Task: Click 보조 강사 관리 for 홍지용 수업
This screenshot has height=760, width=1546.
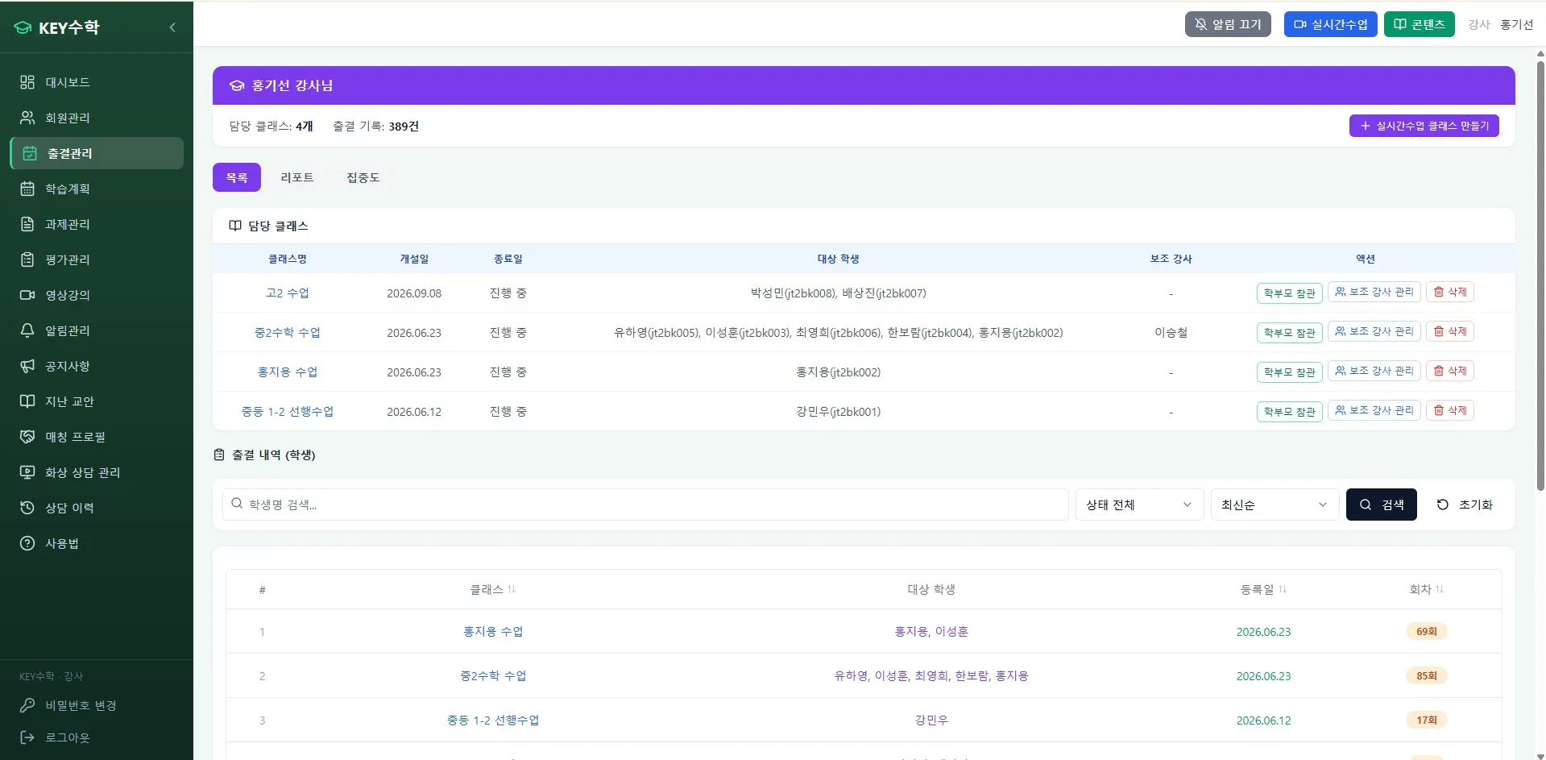Action: pyautogui.click(x=1374, y=371)
